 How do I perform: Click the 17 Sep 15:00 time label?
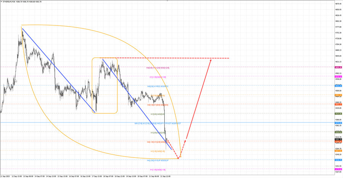[x=99, y=176]
